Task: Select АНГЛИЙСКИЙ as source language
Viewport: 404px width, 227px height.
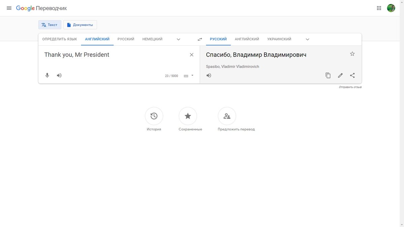Action: [97, 39]
